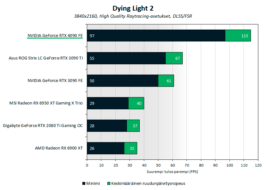Click the chart title Dying Light 2
The image size is (266, 190).
click(133, 8)
